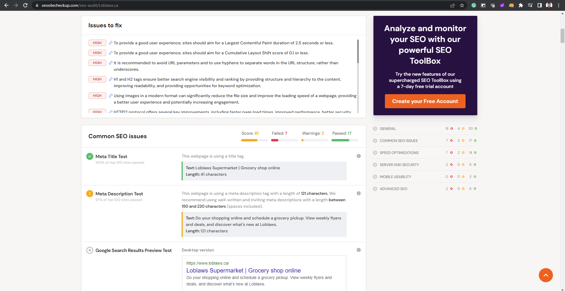Open link icon for Cumulative Layout Shift issue
This screenshot has width=565, height=291.
111,53
